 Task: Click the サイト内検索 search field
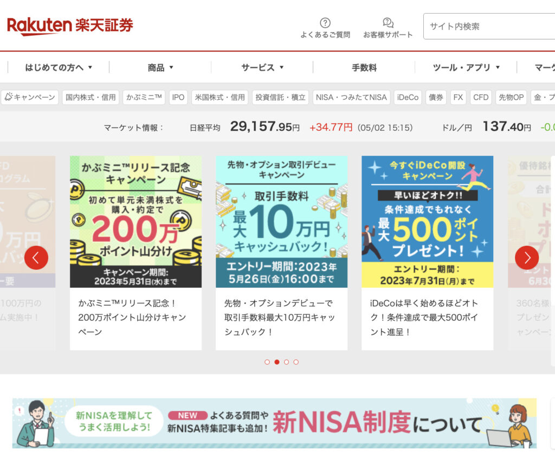tap(489, 26)
